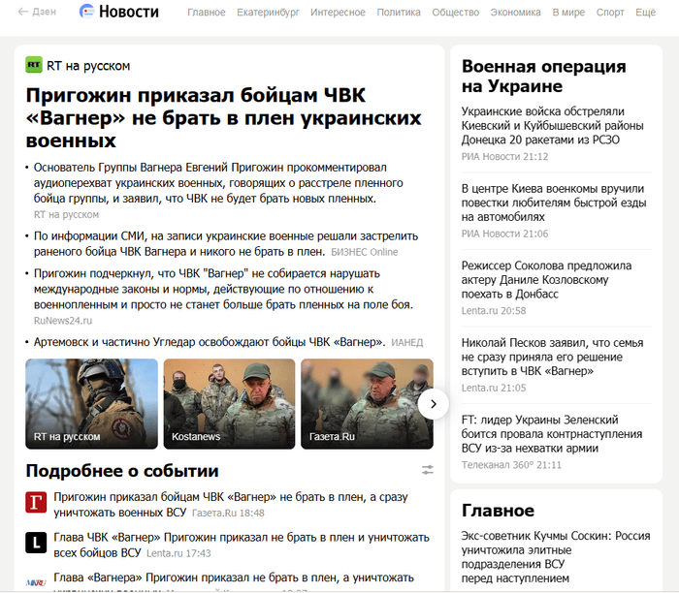Viewport: 679px width, 593px height.
Task: Open the Экономика tab
Action: pos(515,13)
